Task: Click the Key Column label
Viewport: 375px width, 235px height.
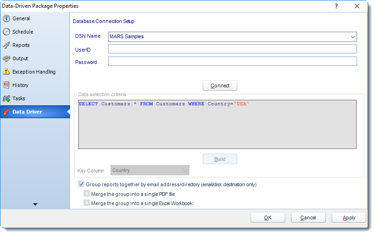Action: 91,171
